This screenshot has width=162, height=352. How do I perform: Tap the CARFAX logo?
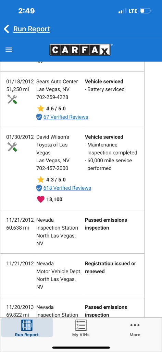click(80, 49)
